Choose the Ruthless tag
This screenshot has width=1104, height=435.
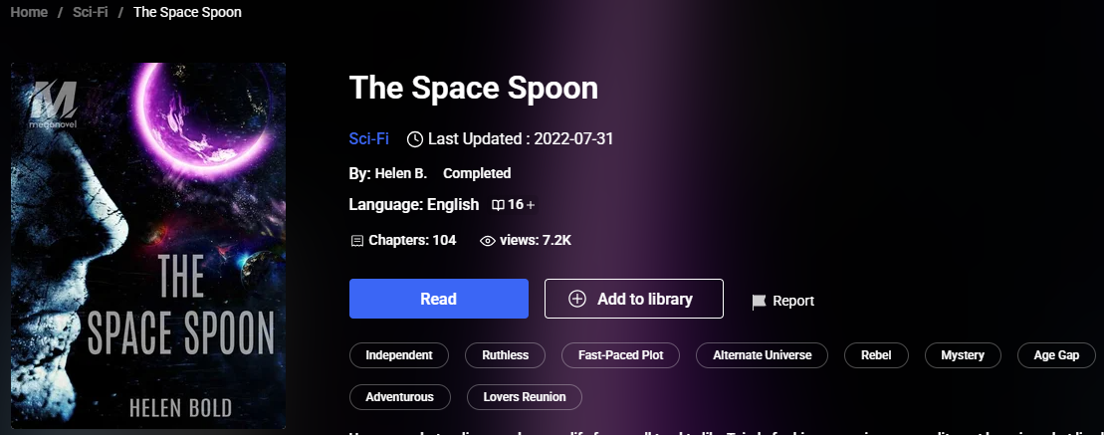pyautogui.click(x=506, y=355)
